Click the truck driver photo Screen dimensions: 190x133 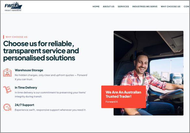pos(148,73)
